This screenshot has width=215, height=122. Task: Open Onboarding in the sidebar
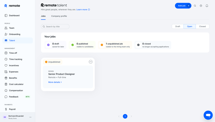(17, 34)
